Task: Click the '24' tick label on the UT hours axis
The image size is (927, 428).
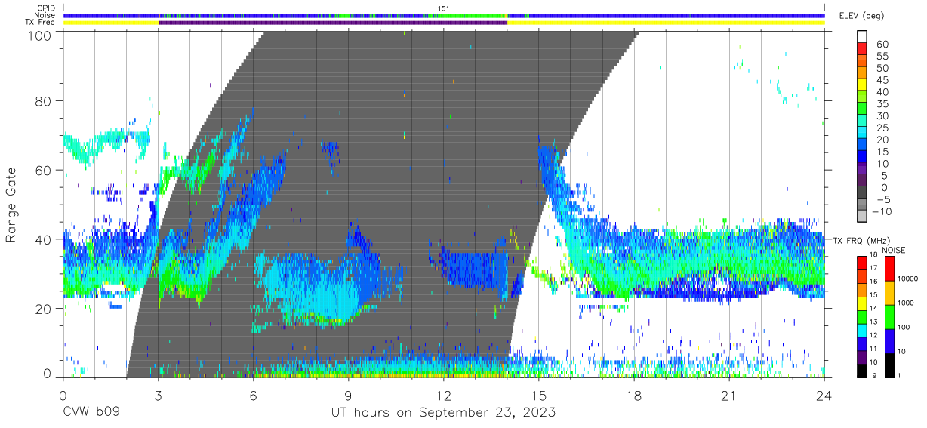Action: 824,396
